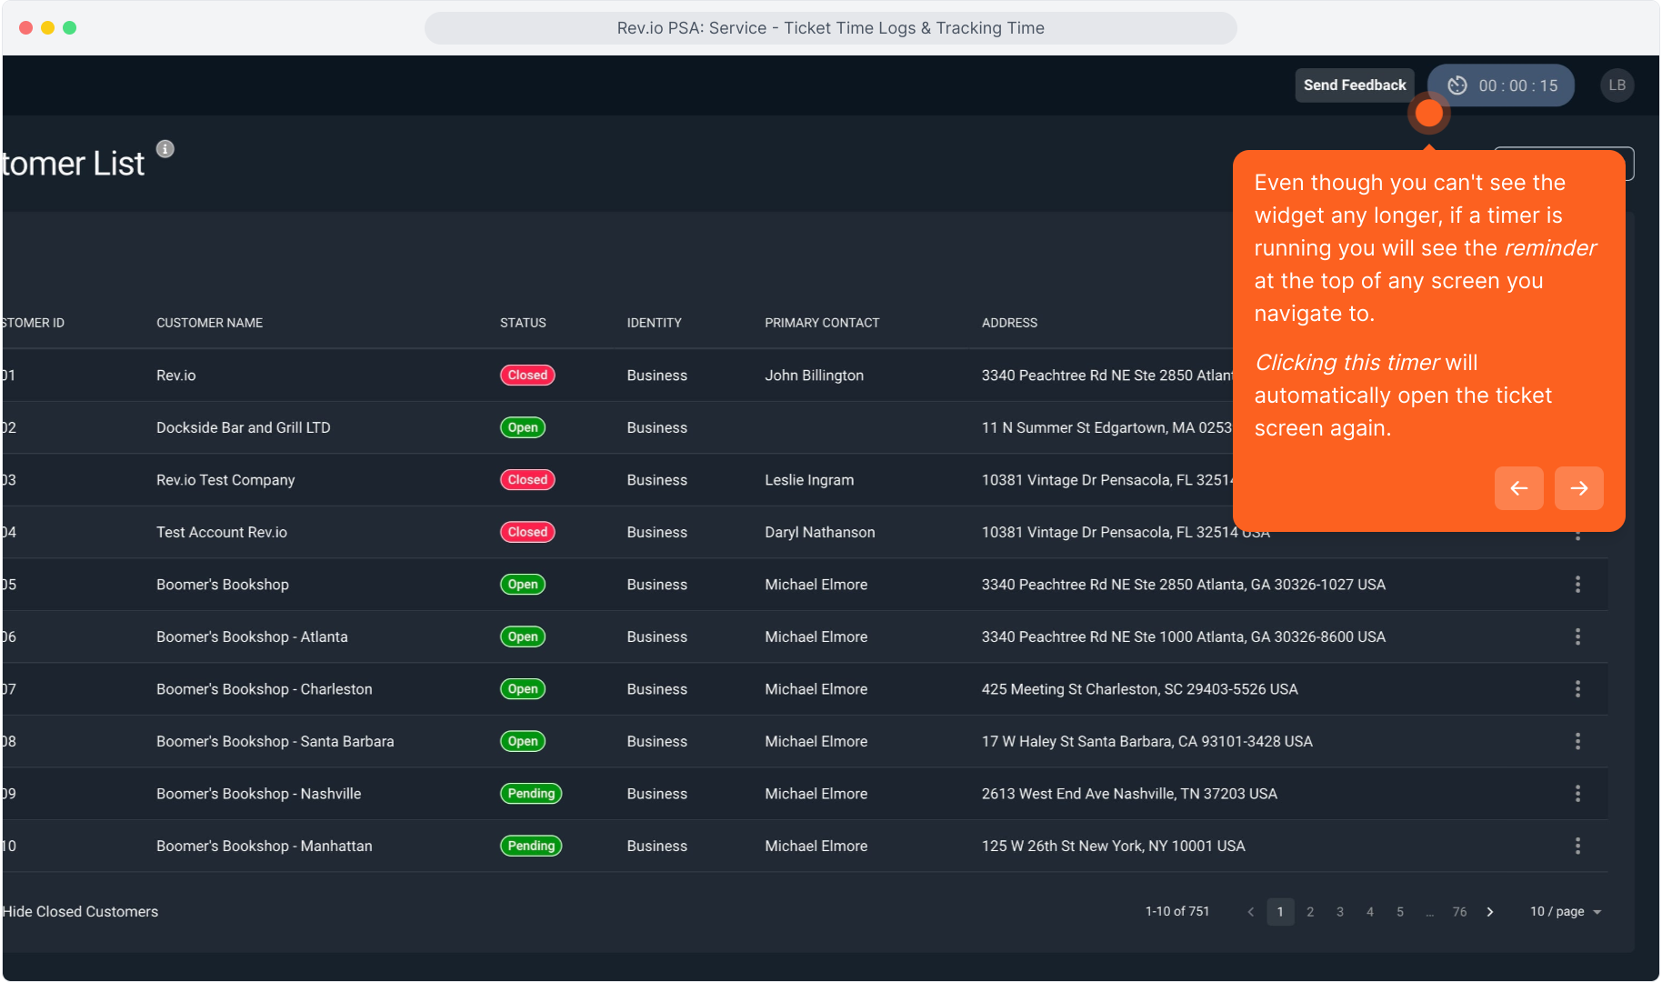Open row menu for Boomer's Bookshop - Atlanta
The height and width of the screenshot is (982, 1662).
(1577, 636)
